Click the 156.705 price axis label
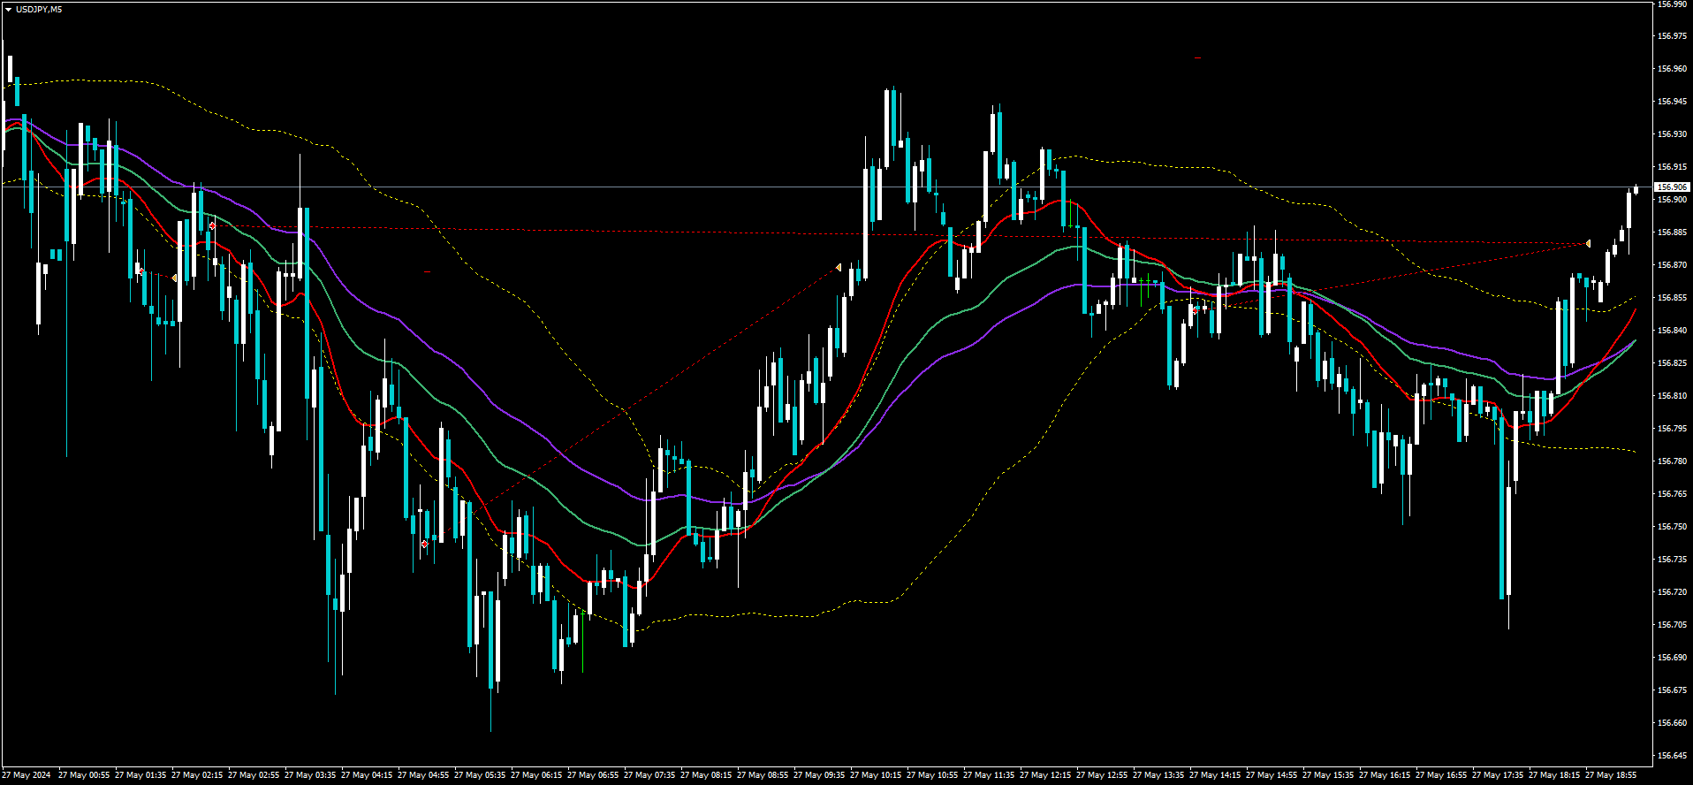 1672,625
